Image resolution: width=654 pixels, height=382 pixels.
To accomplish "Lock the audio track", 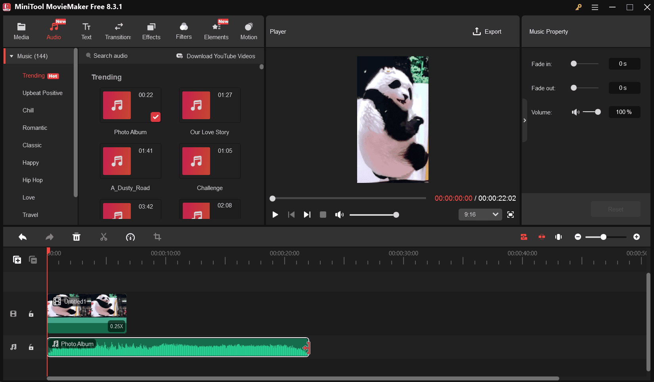I will coord(31,347).
